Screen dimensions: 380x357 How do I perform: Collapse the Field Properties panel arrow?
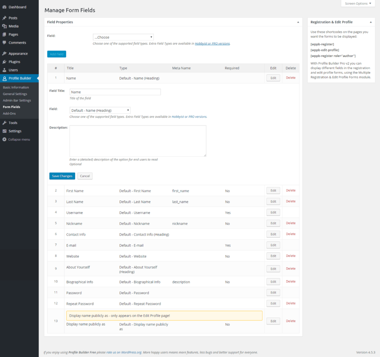pyautogui.click(x=298, y=22)
